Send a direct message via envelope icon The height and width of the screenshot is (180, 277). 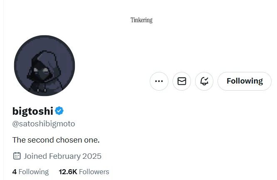[x=182, y=81]
